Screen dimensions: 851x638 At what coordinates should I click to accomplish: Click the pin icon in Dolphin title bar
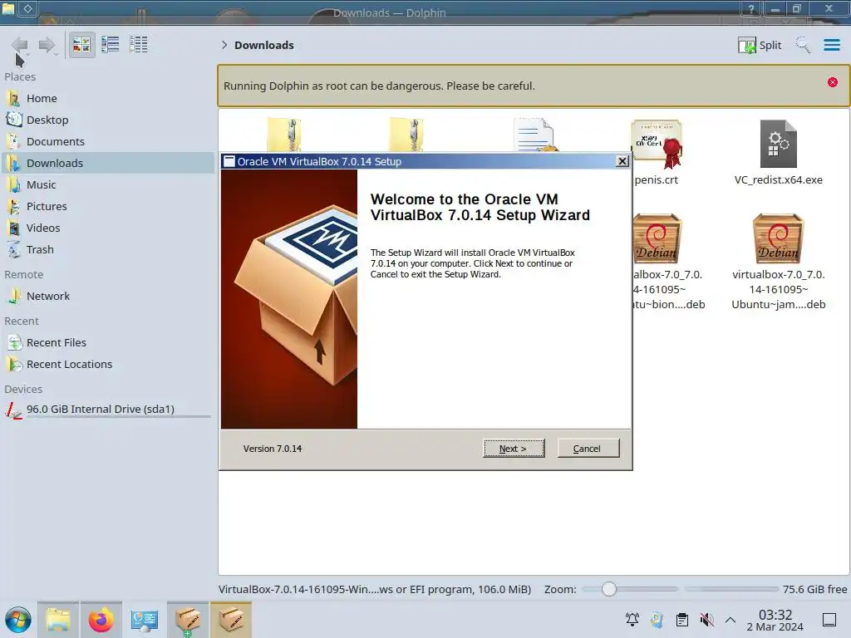coord(28,8)
